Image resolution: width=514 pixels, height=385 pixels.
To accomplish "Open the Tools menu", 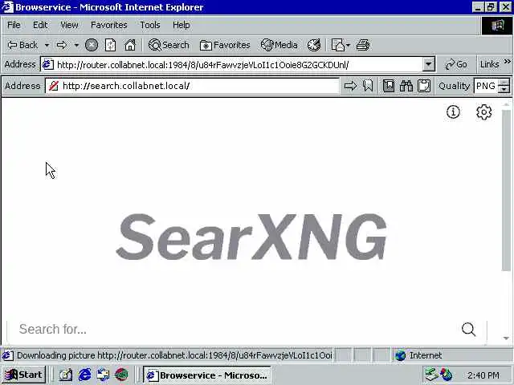I will coord(150,25).
